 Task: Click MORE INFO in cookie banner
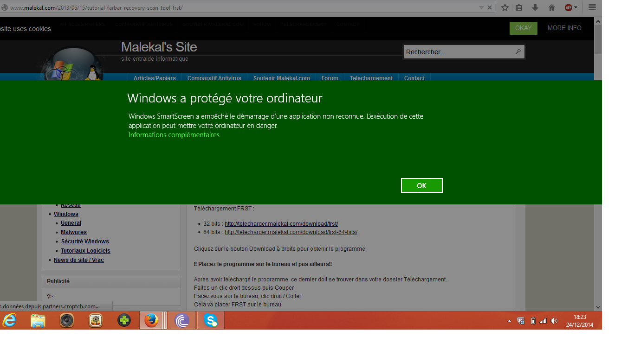[x=564, y=28]
